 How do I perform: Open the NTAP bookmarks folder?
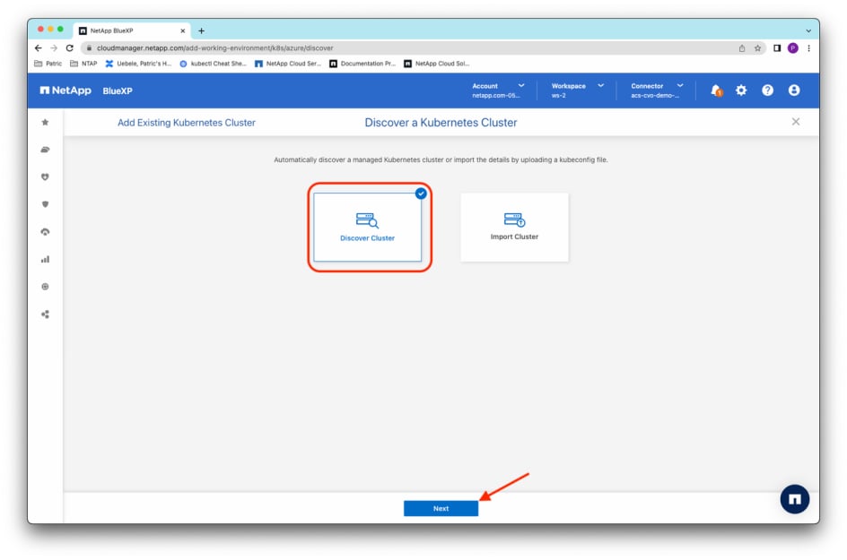[x=83, y=64]
